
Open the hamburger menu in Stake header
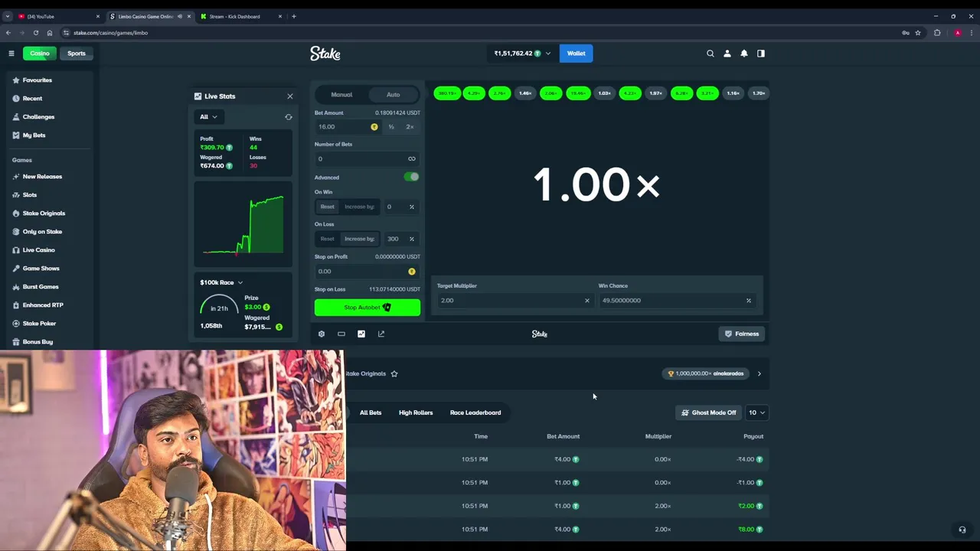click(11, 54)
